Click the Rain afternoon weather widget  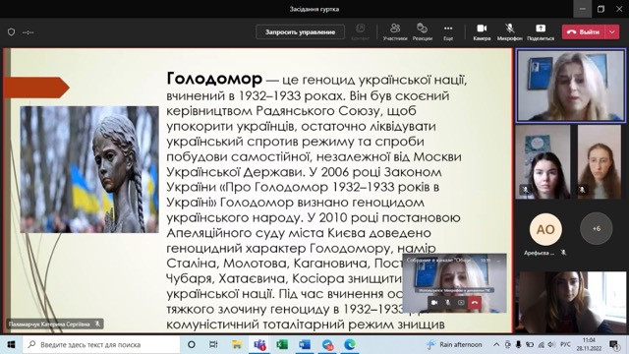tap(454, 344)
